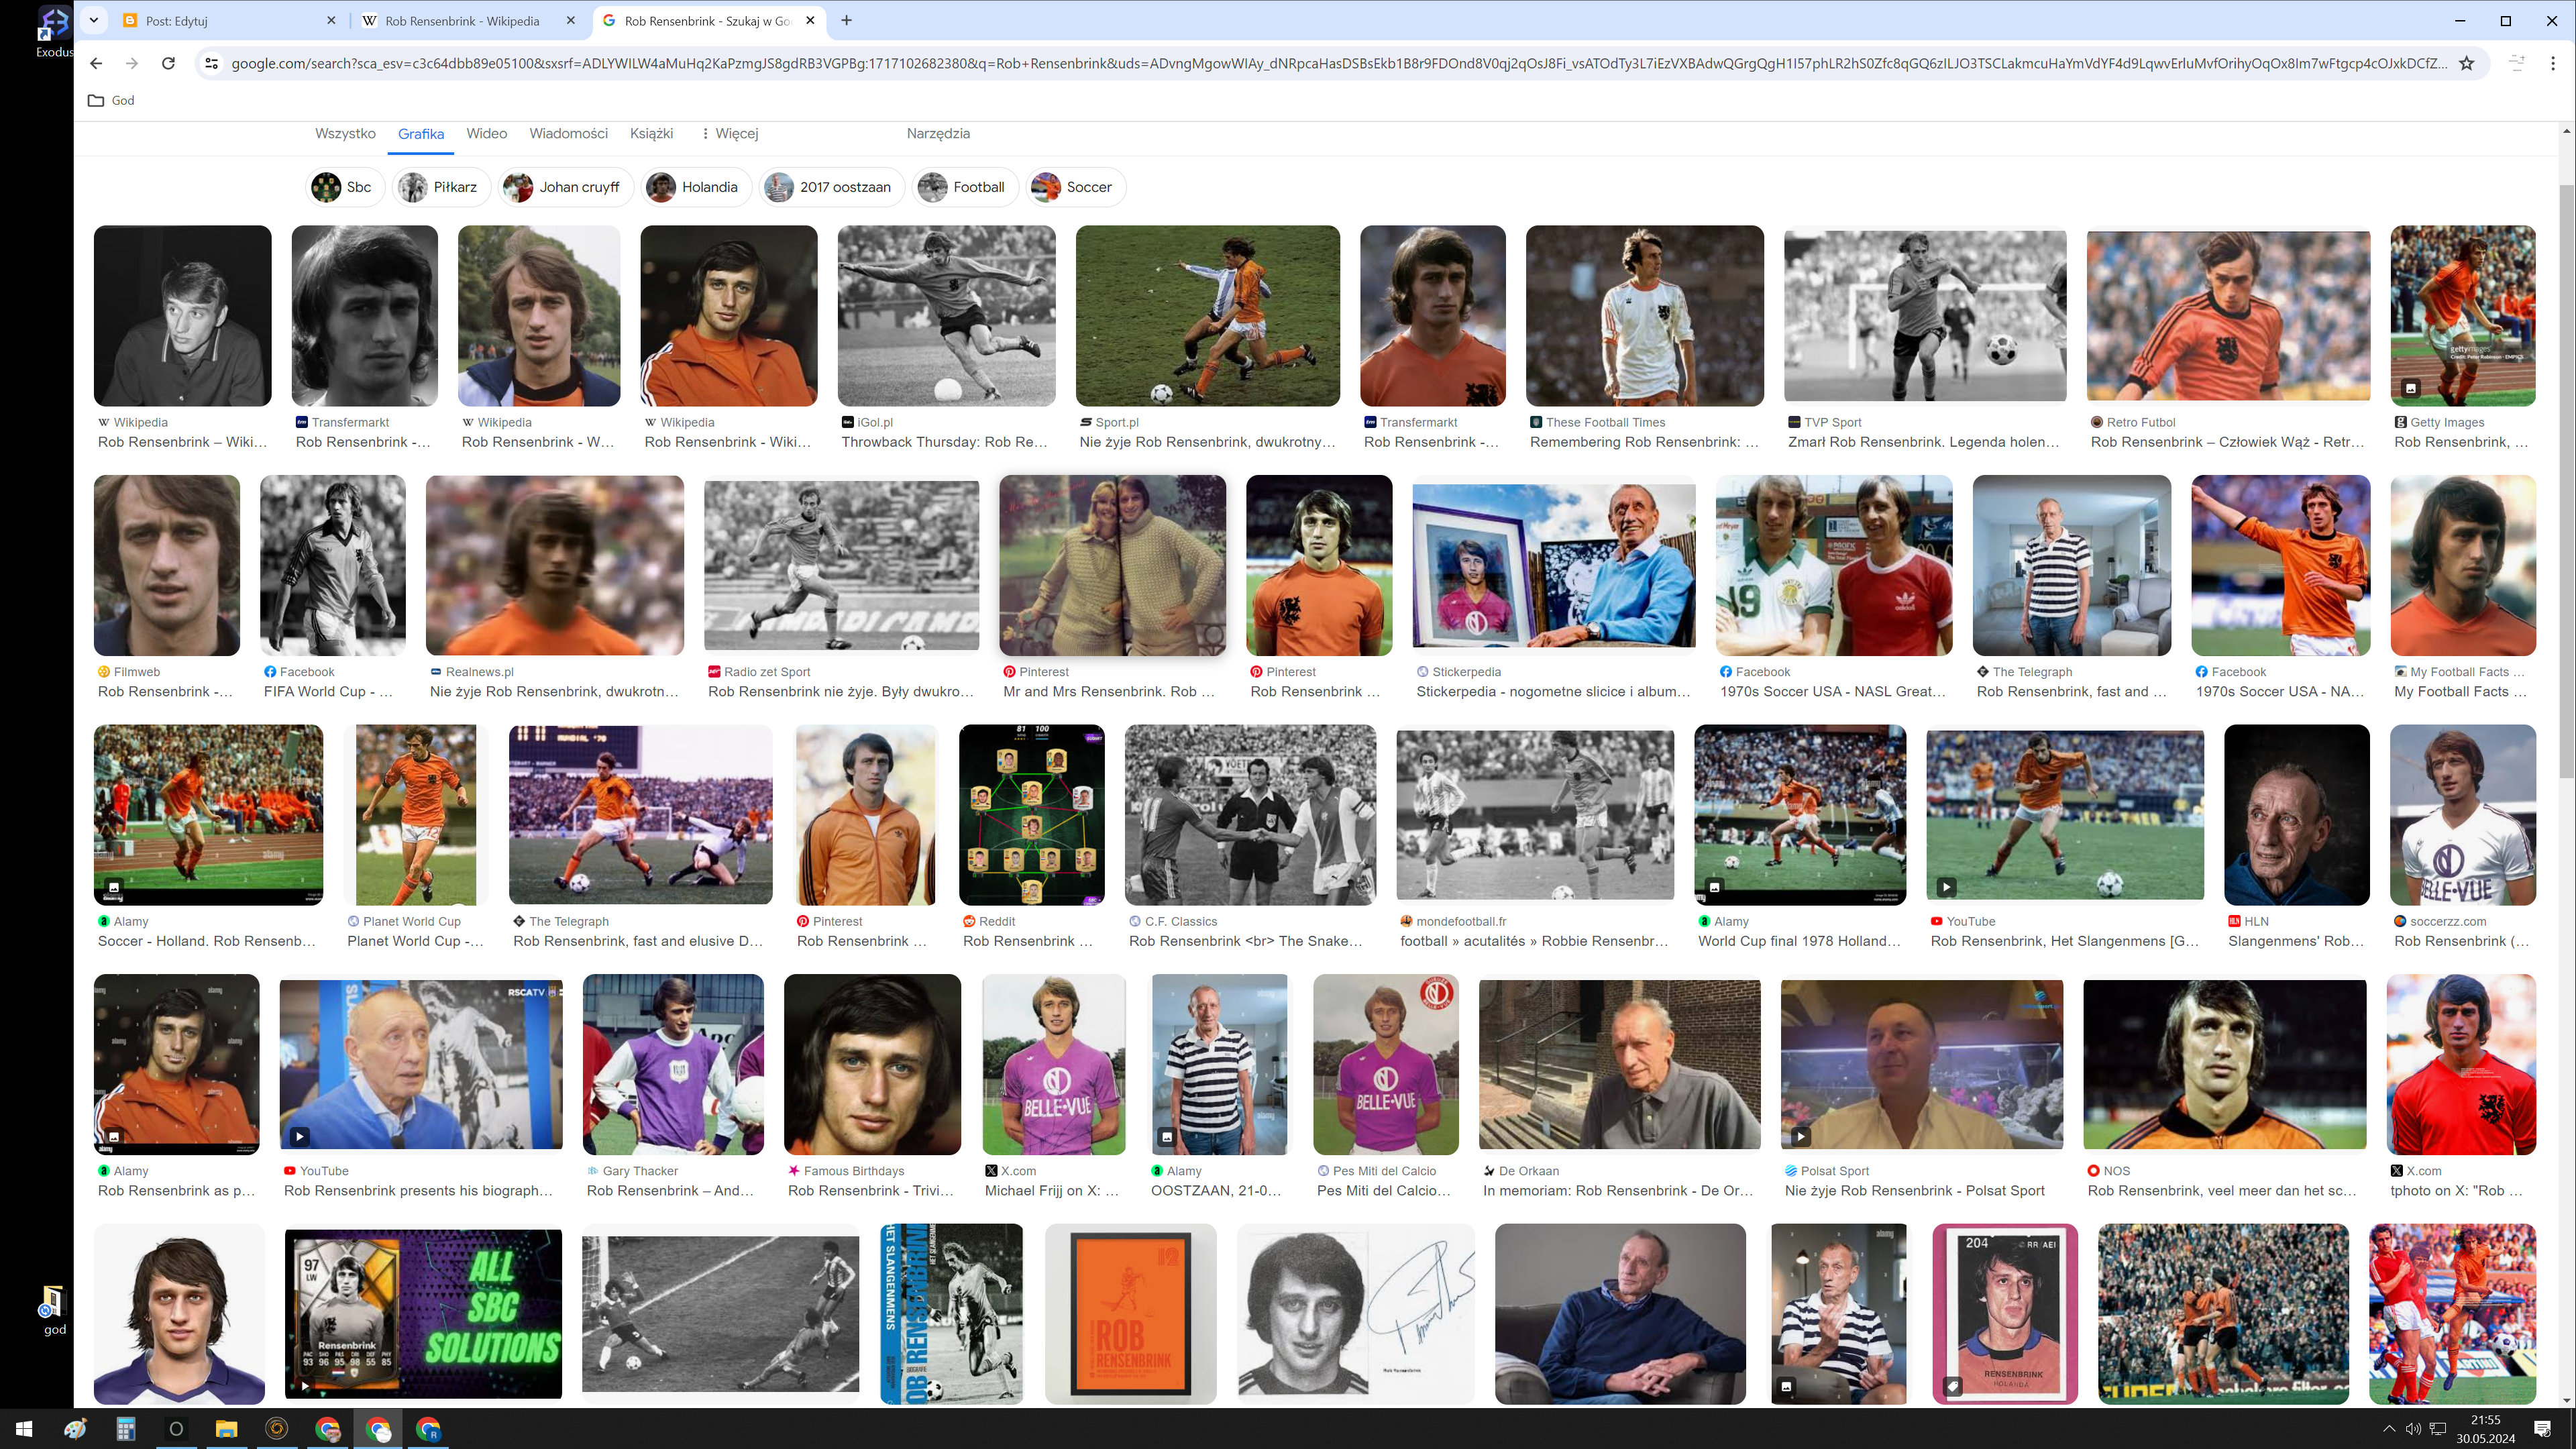The image size is (2576, 1449).
Task: Bookmark this page with star icon
Action: pos(2466,63)
